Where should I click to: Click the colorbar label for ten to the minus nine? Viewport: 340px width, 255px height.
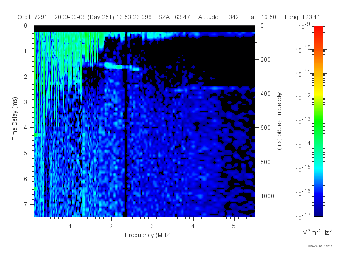click(304, 26)
